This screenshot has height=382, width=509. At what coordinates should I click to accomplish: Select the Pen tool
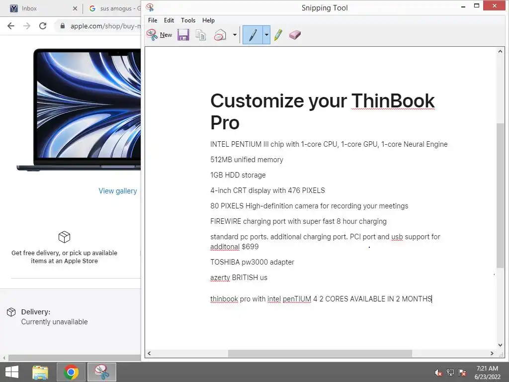pos(253,35)
